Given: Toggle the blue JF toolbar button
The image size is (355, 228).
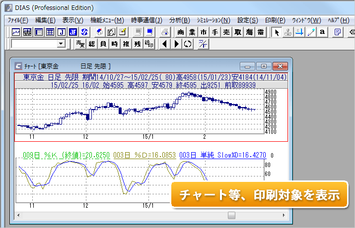Looking at the screenshot, I should (73, 32).
